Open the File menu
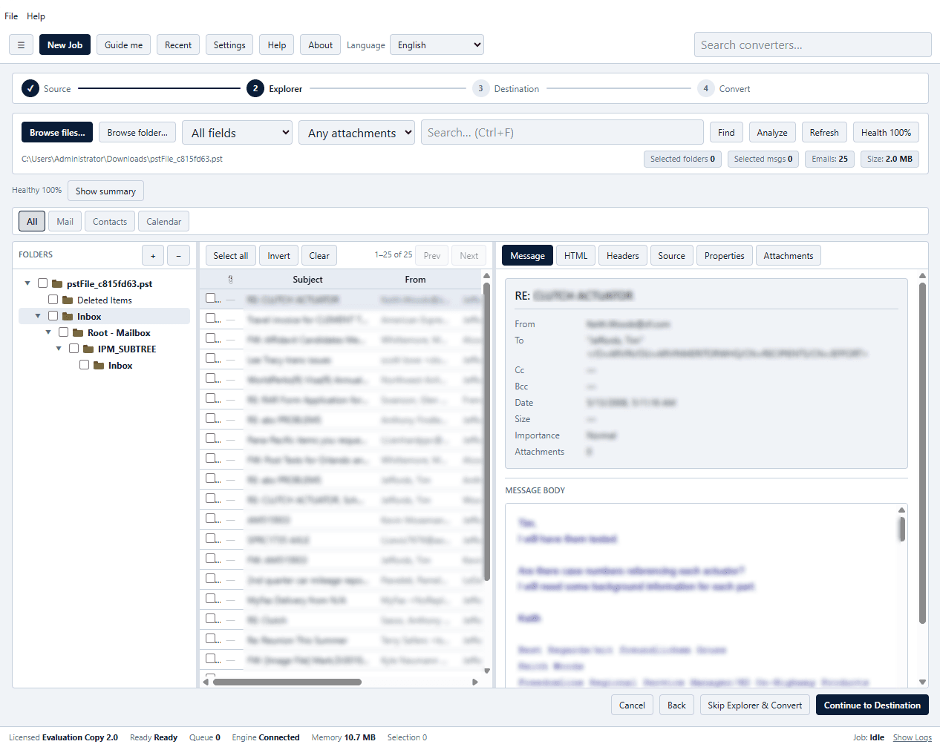This screenshot has height=747, width=940. pyautogui.click(x=11, y=16)
